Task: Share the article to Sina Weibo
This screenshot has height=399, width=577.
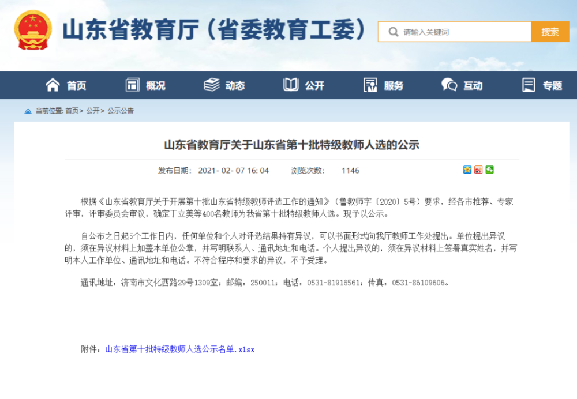Action: point(478,170)
